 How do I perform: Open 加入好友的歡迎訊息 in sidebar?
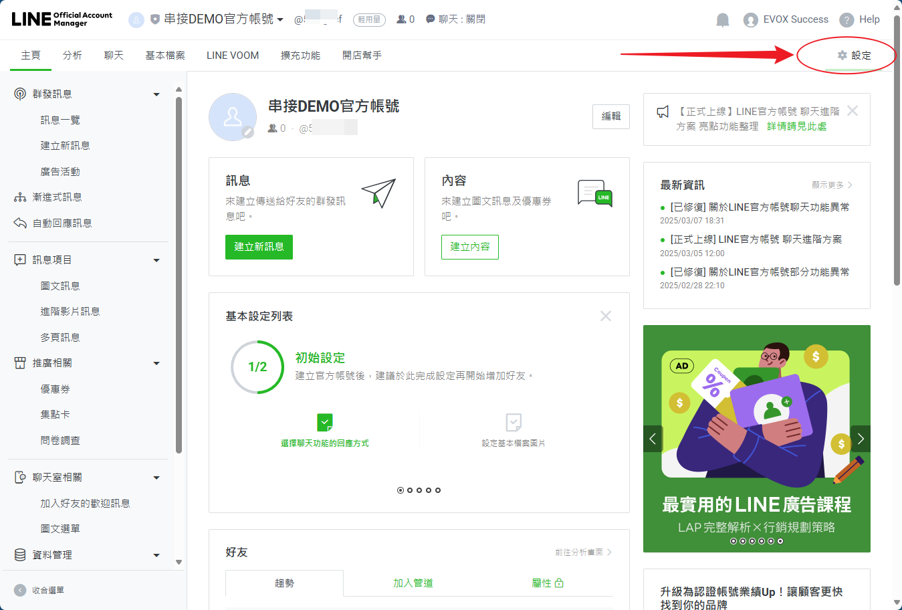point(85,504)
